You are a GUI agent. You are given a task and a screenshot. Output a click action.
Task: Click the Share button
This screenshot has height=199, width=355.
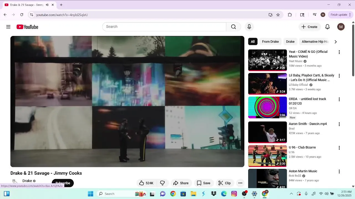[x=181, y=183]
